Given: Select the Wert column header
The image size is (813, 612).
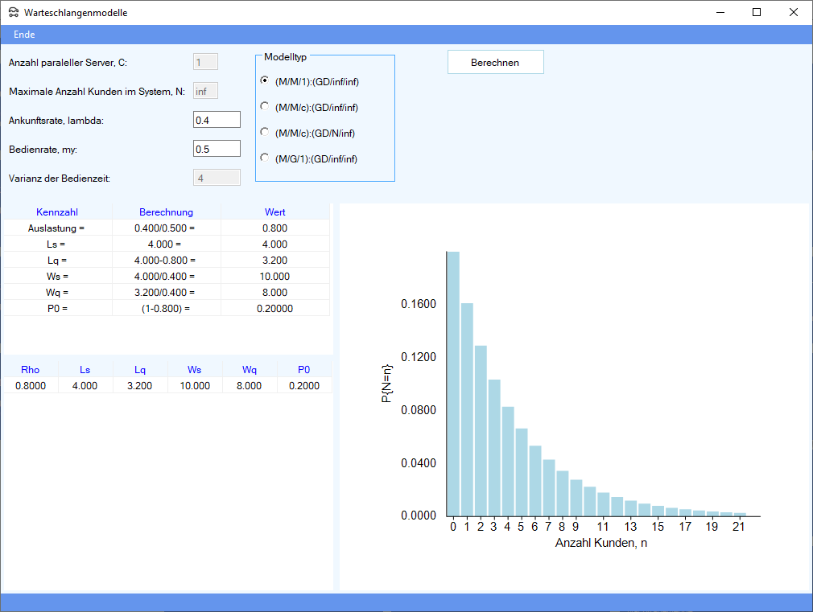Looking at the screenshot, I should 275,212.
